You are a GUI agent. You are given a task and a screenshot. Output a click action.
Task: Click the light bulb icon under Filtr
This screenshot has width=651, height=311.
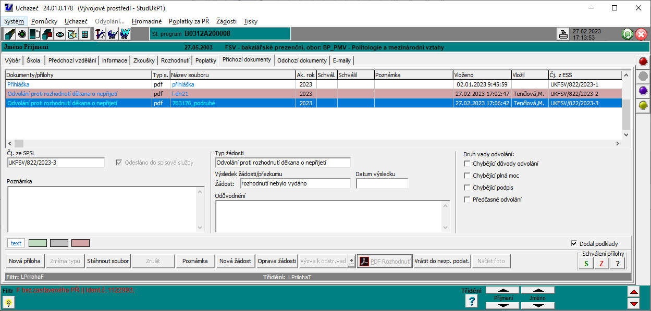point(9,302)
